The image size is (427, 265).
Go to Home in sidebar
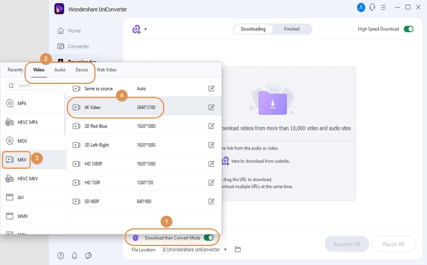[69, 31]
